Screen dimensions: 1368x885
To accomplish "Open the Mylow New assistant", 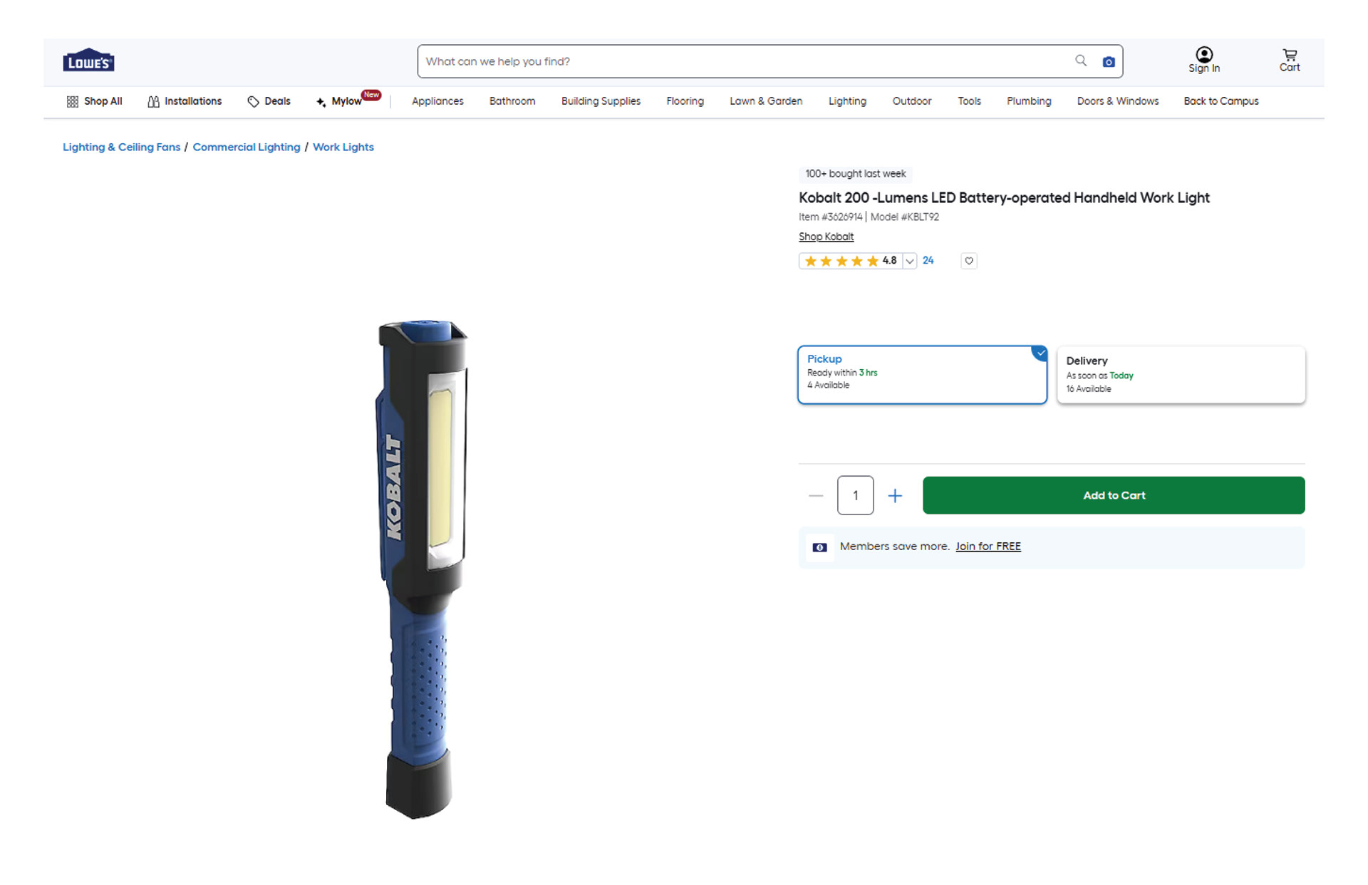I will (348, 100).
